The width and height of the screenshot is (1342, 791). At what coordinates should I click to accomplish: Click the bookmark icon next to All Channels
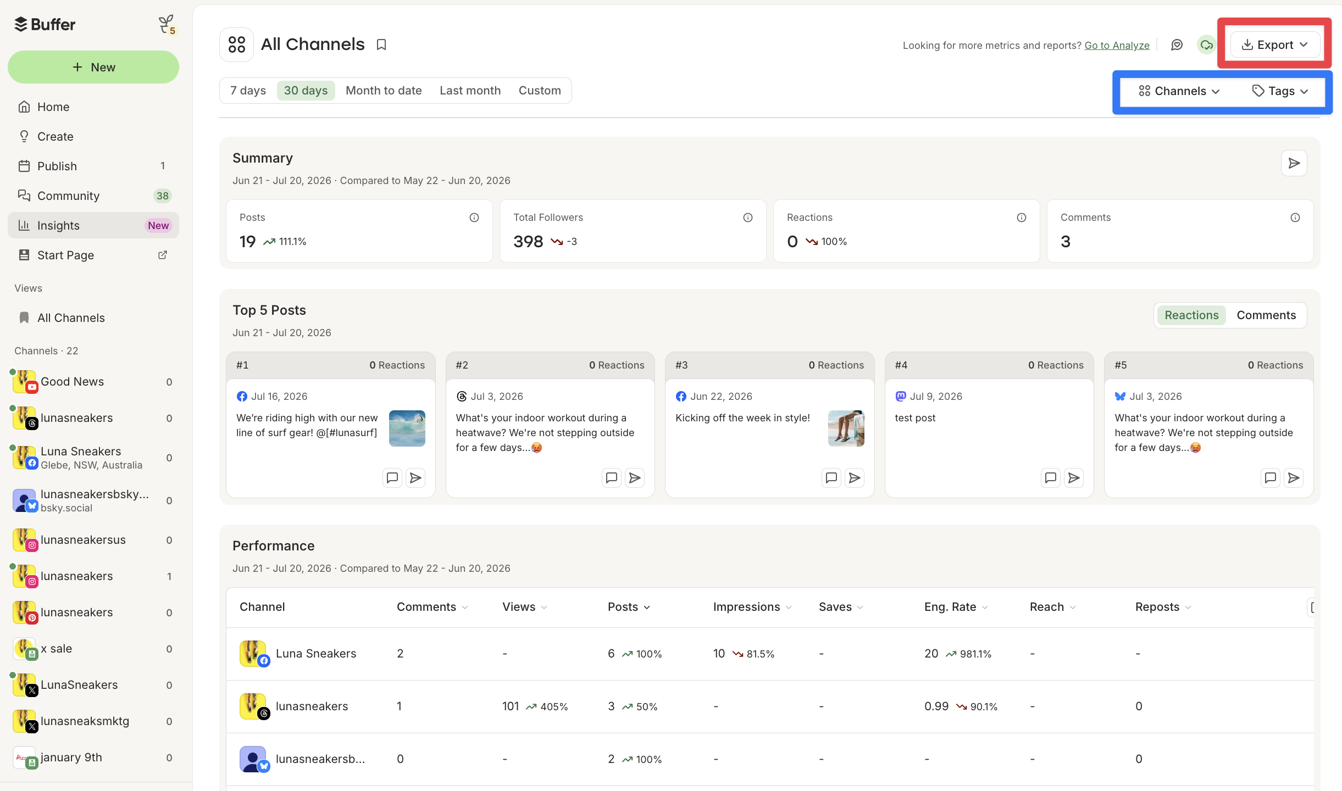click(381, 44)
